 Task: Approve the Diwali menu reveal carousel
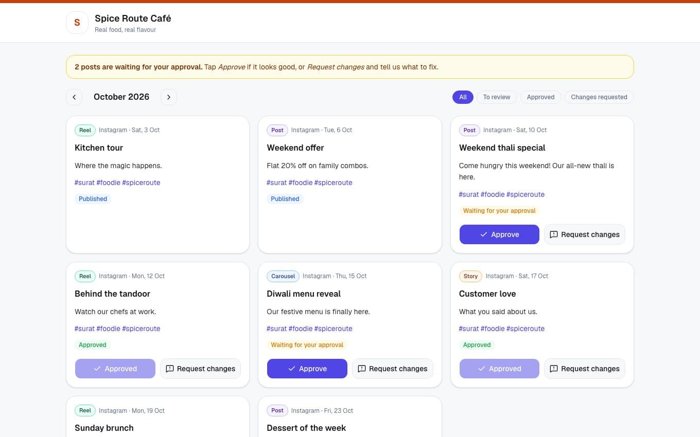[307, 369]
